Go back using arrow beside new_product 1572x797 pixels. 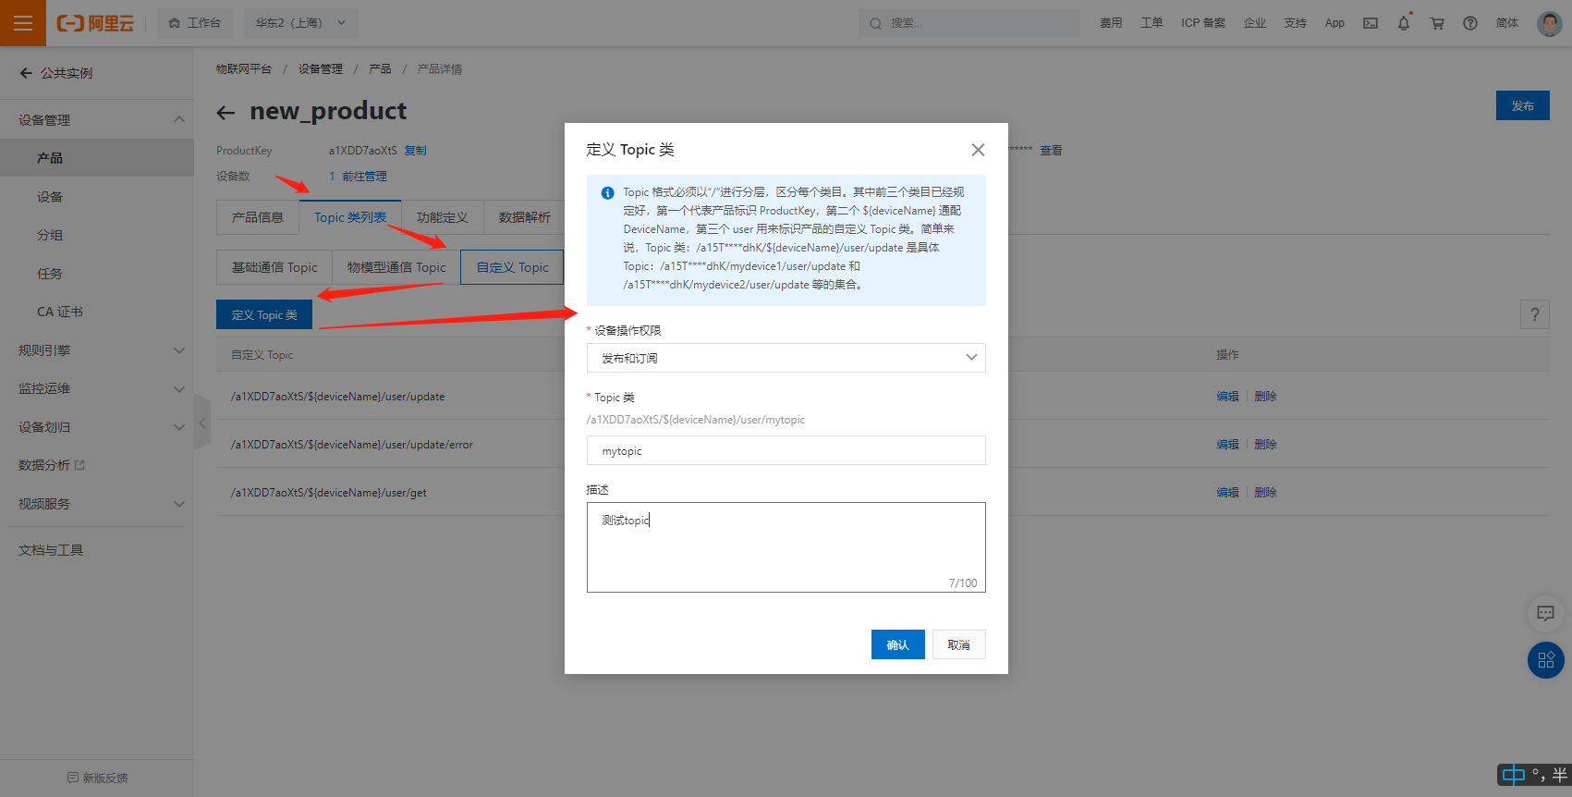[225, 113]
